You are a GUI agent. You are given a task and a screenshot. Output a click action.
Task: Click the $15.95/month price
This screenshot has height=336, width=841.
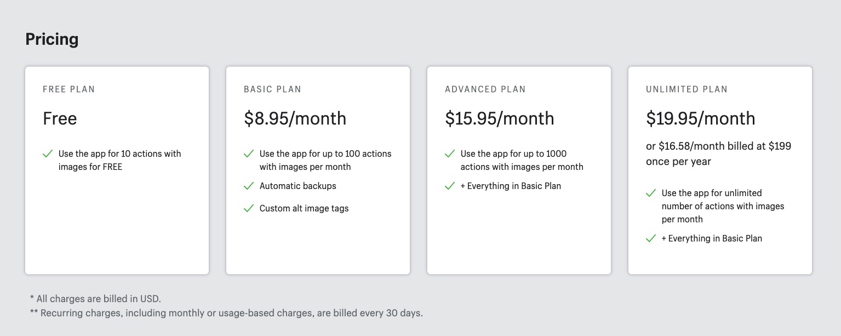pos(499,119)
